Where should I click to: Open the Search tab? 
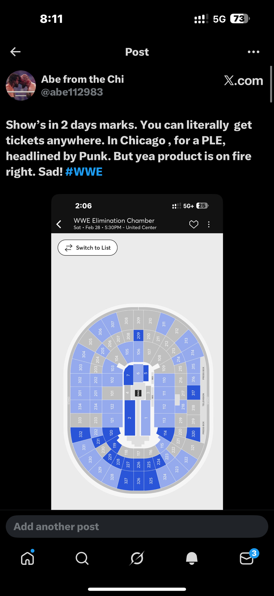pyautogui.click(x=82, y=558)
